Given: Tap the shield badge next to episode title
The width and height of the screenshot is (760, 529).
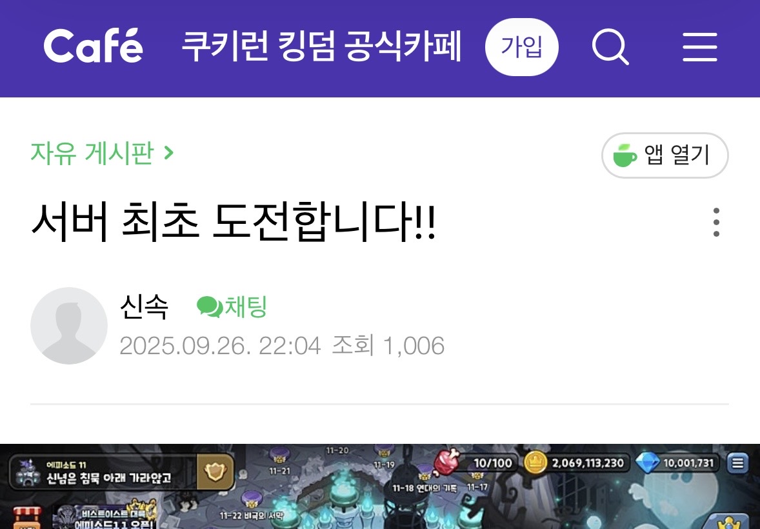Looking at the screenshot, I should [x=215, y=472].
